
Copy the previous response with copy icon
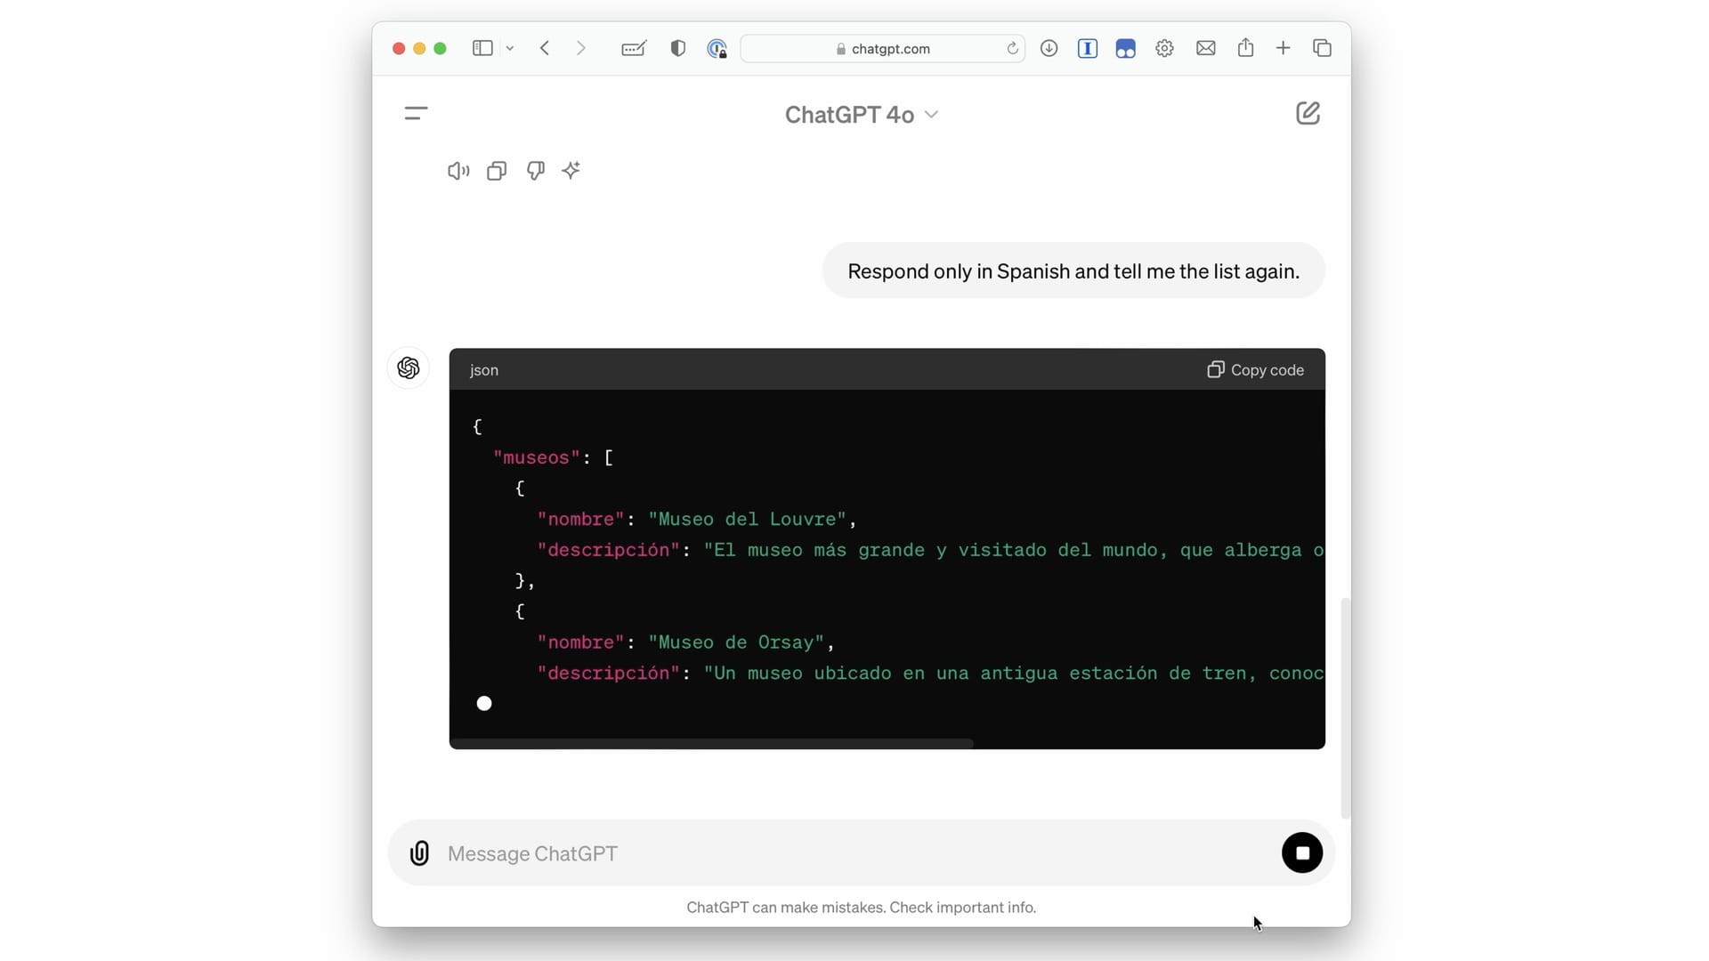[497, 171]
